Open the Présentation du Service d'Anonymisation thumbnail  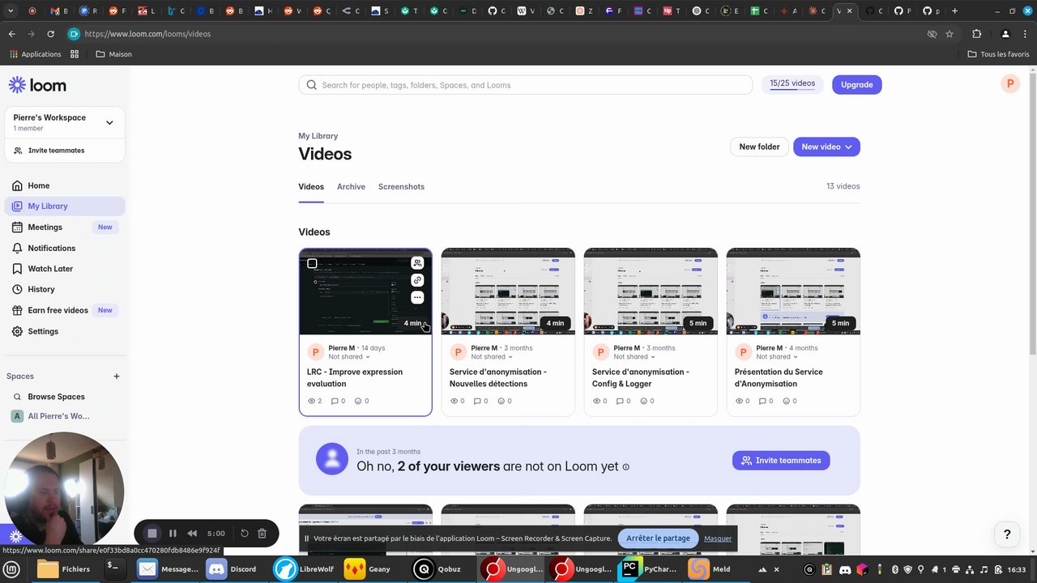pos(793,291)
